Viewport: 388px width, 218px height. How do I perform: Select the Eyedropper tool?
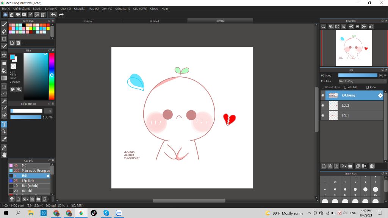tap(4, 148)
